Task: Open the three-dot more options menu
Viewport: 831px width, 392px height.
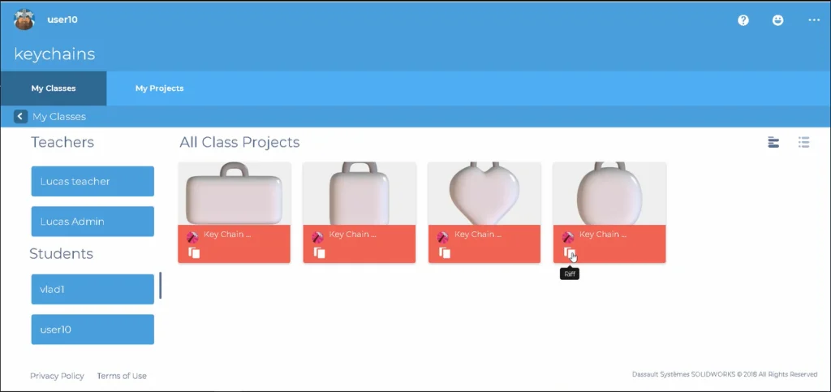Action: pyautogui.click(x=814, y=20)
